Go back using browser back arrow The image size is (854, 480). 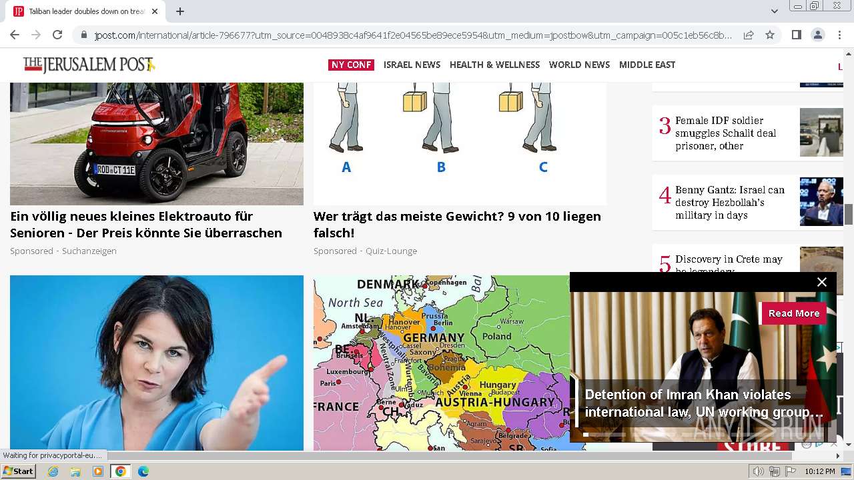(15, 35)
